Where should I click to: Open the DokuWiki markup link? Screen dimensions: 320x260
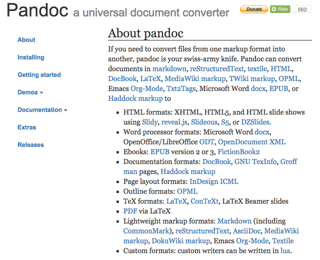tap(180, 241)
